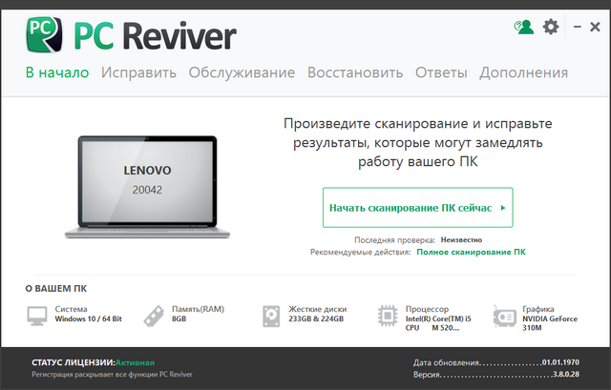Click the processor CPU icon
This screenshot has height=390, width=611.
tap(388, 317)
